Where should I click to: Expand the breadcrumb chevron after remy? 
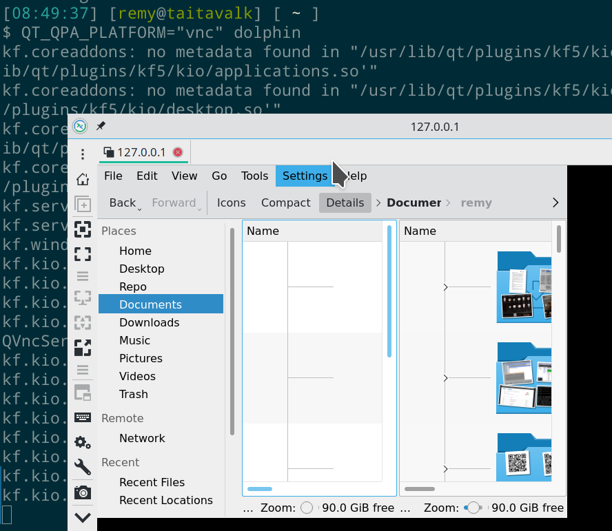coord(555,202)
